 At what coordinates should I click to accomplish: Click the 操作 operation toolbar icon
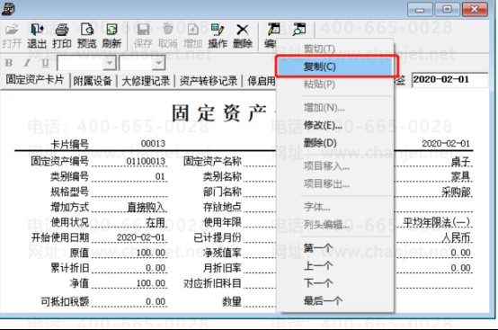tap(218, 36)
